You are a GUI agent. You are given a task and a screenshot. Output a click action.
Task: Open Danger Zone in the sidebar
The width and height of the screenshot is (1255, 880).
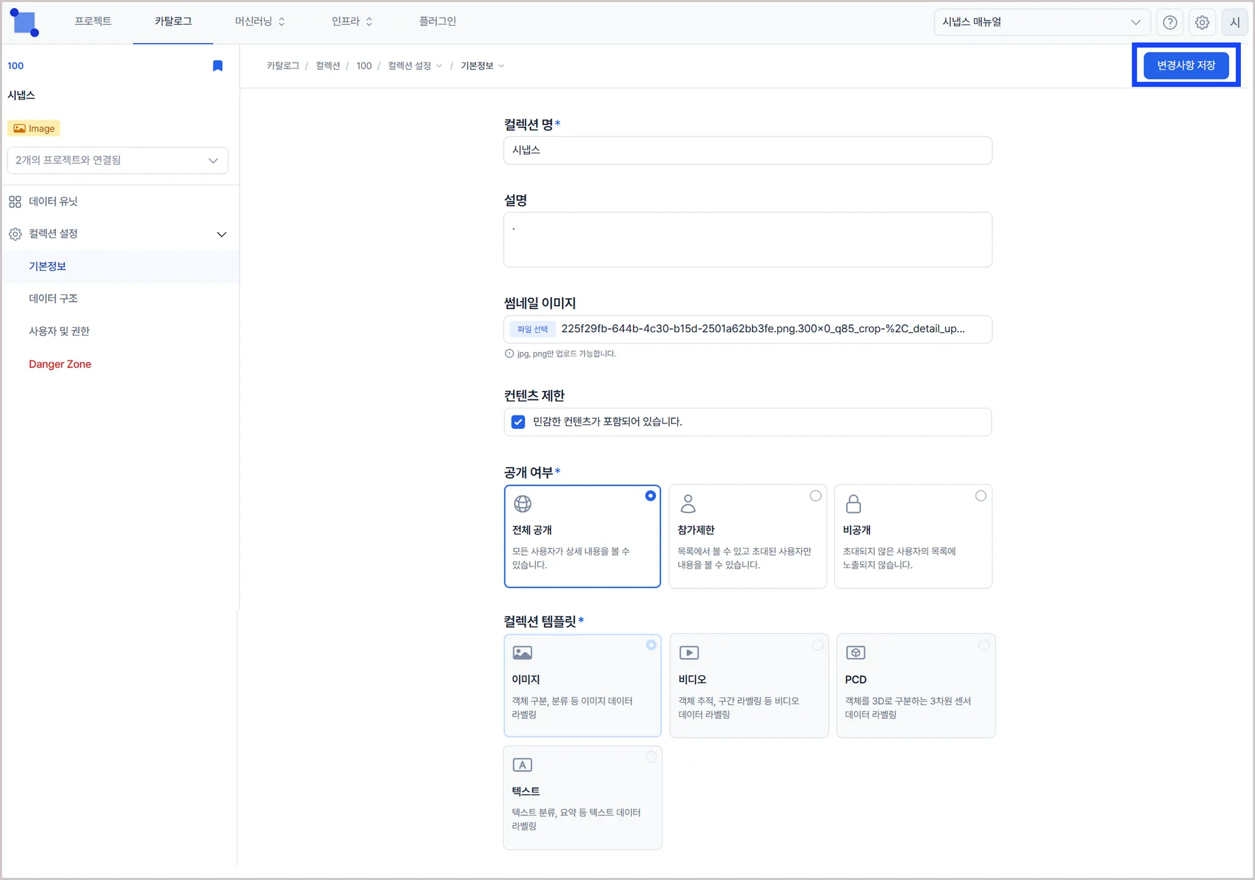pyautogui.click(x=60, y=364)
